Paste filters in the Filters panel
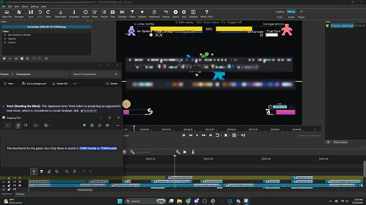The image size is (366, 205). point(22,59)
